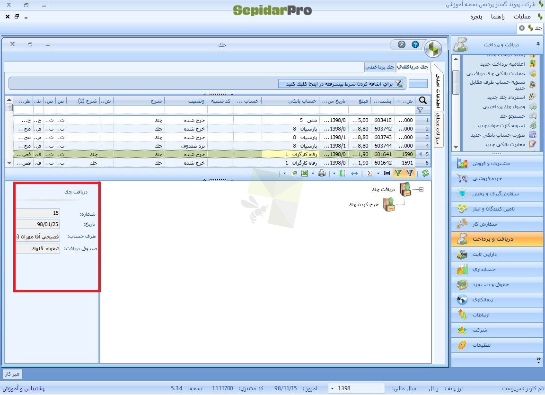Screen dimensions: 545x395
Task: Click the Excel export icon
Action: click(305, 173)
